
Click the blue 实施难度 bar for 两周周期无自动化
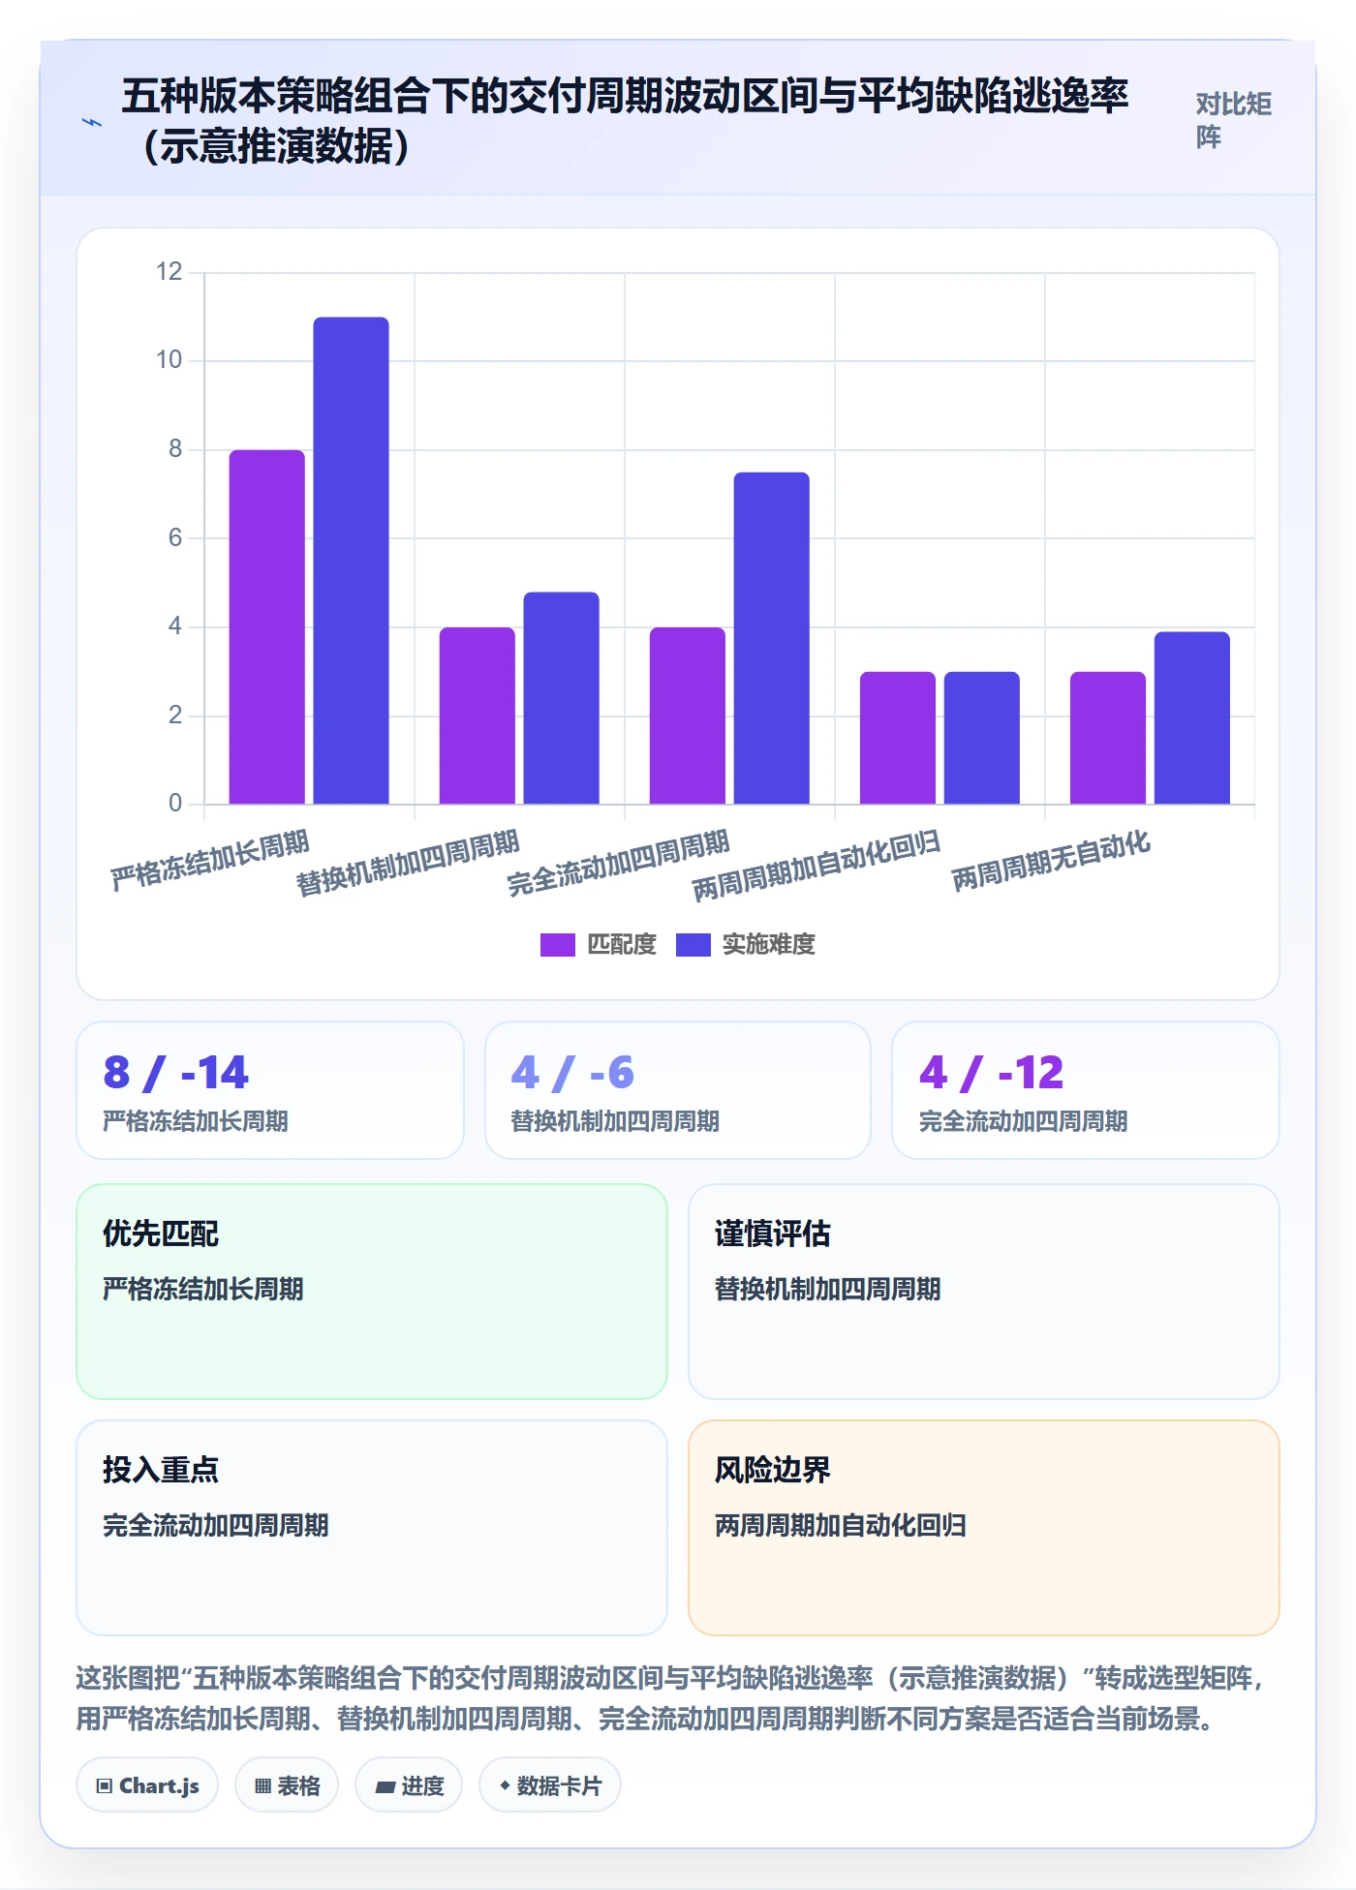(1192, 717)
